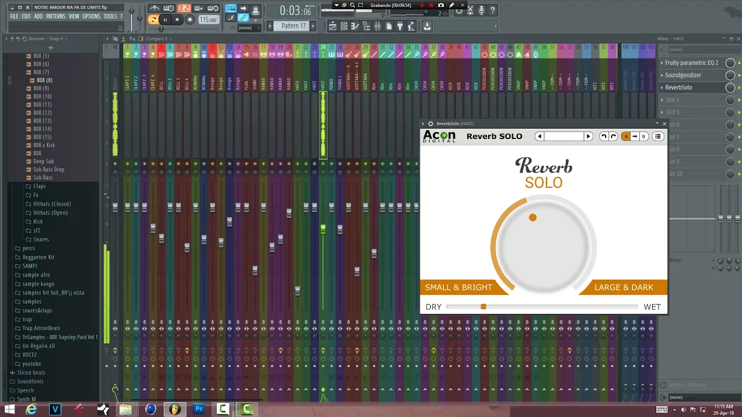Image resolution: width=742 pixels, height=417 pixels.
Task: Open the OPTIONS menu
Action: (x=91, y=16)
